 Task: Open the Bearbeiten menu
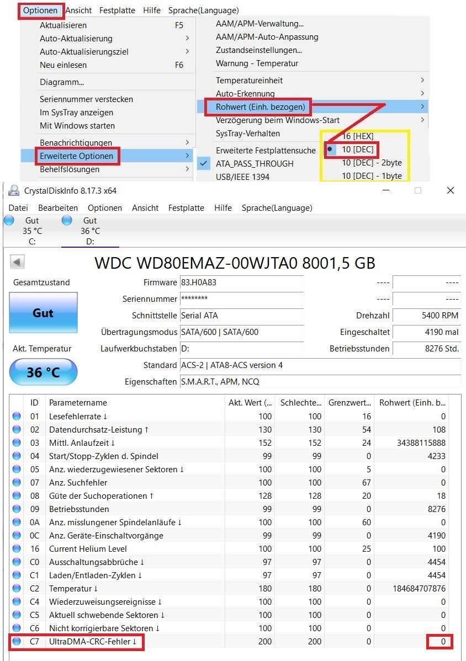point(58,208)
